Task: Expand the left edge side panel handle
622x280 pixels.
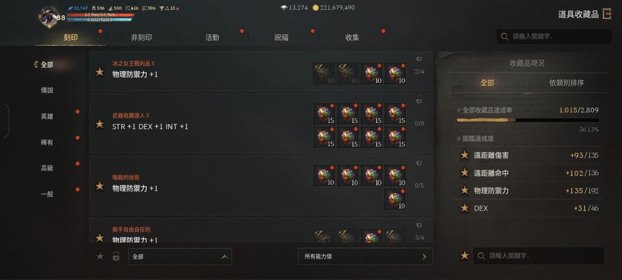Action: point(5,121)
